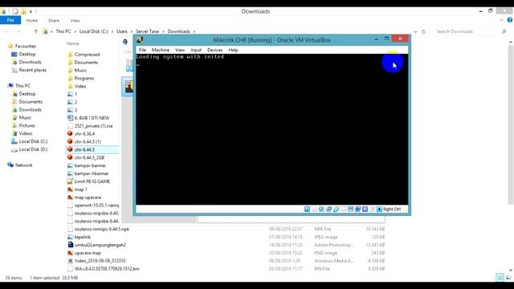This screenshot has height=289, width=514.
Task: Open the Share tab in Explorer ribbon
Action: (54, 20)
